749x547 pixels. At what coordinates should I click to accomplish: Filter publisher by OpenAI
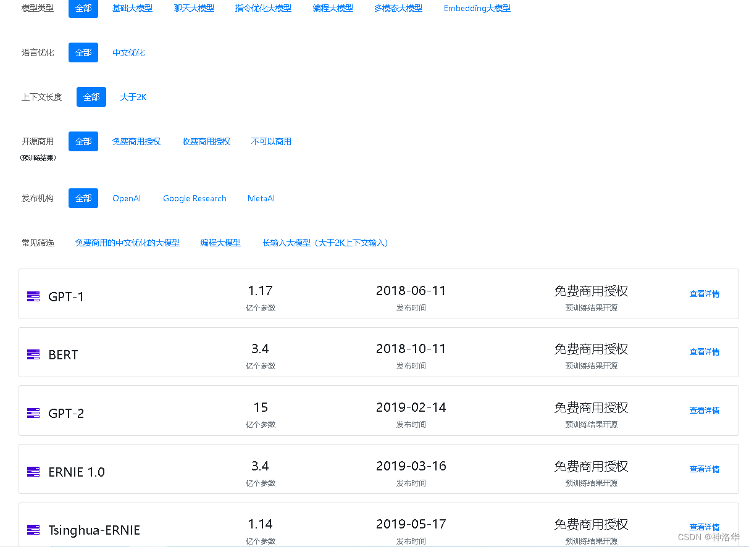click(x=127, y=199)
